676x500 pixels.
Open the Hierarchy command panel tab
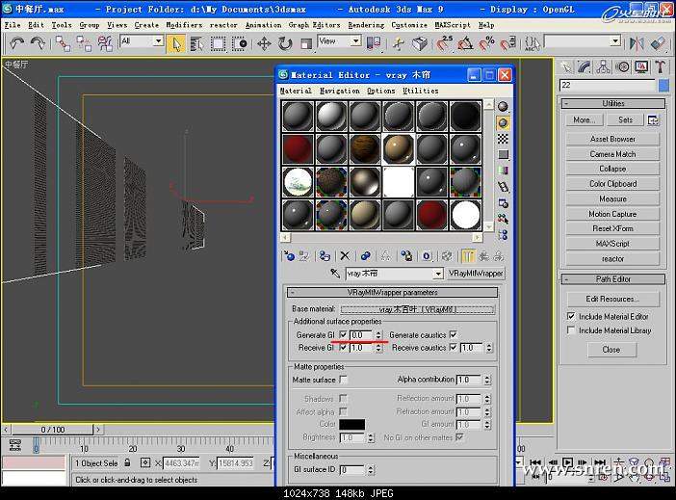tap(603, 66)
